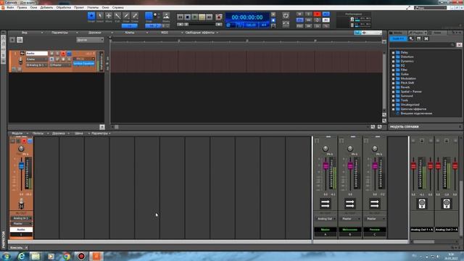Click browser search field

pyautogui.click(x=422, y=45)
